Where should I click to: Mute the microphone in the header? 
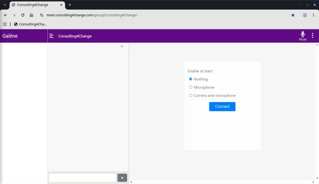click(303, 36)
